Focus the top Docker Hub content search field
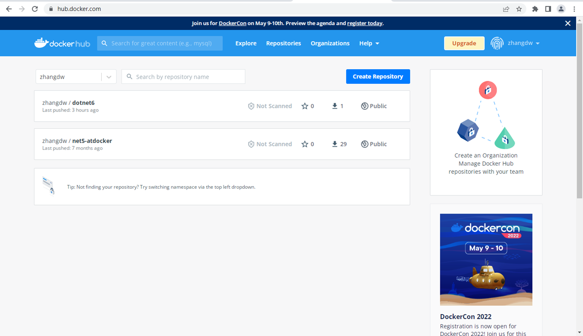 click(x=160, y=43)
